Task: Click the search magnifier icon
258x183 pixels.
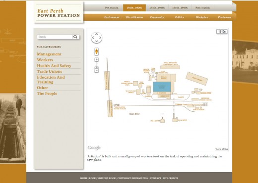Action: tap(75, 37)
